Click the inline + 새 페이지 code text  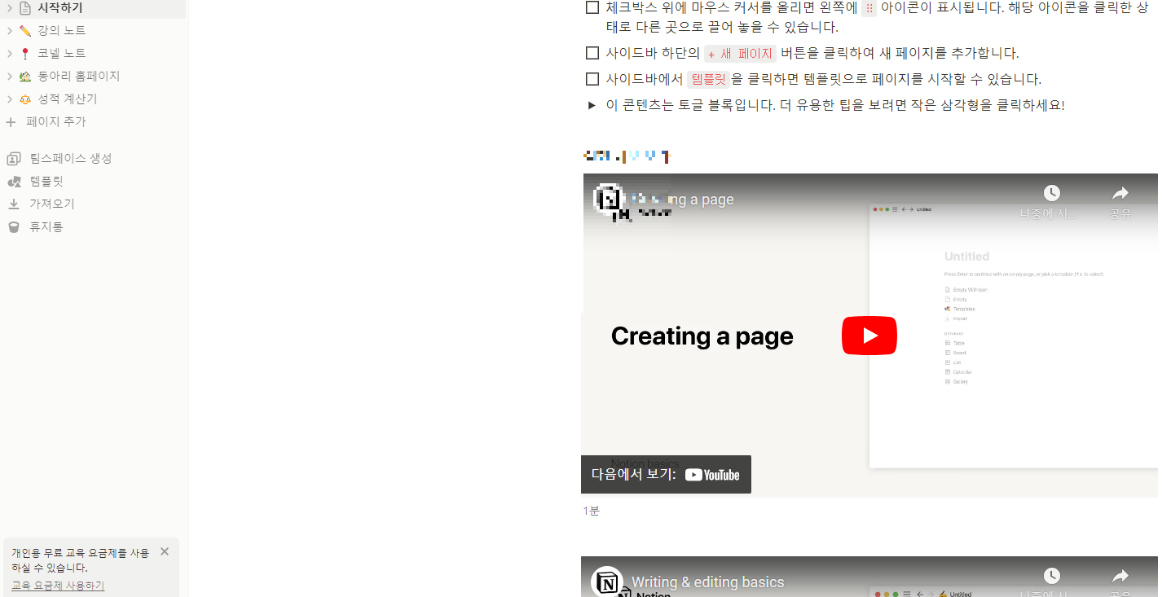[x=740, y=54]
